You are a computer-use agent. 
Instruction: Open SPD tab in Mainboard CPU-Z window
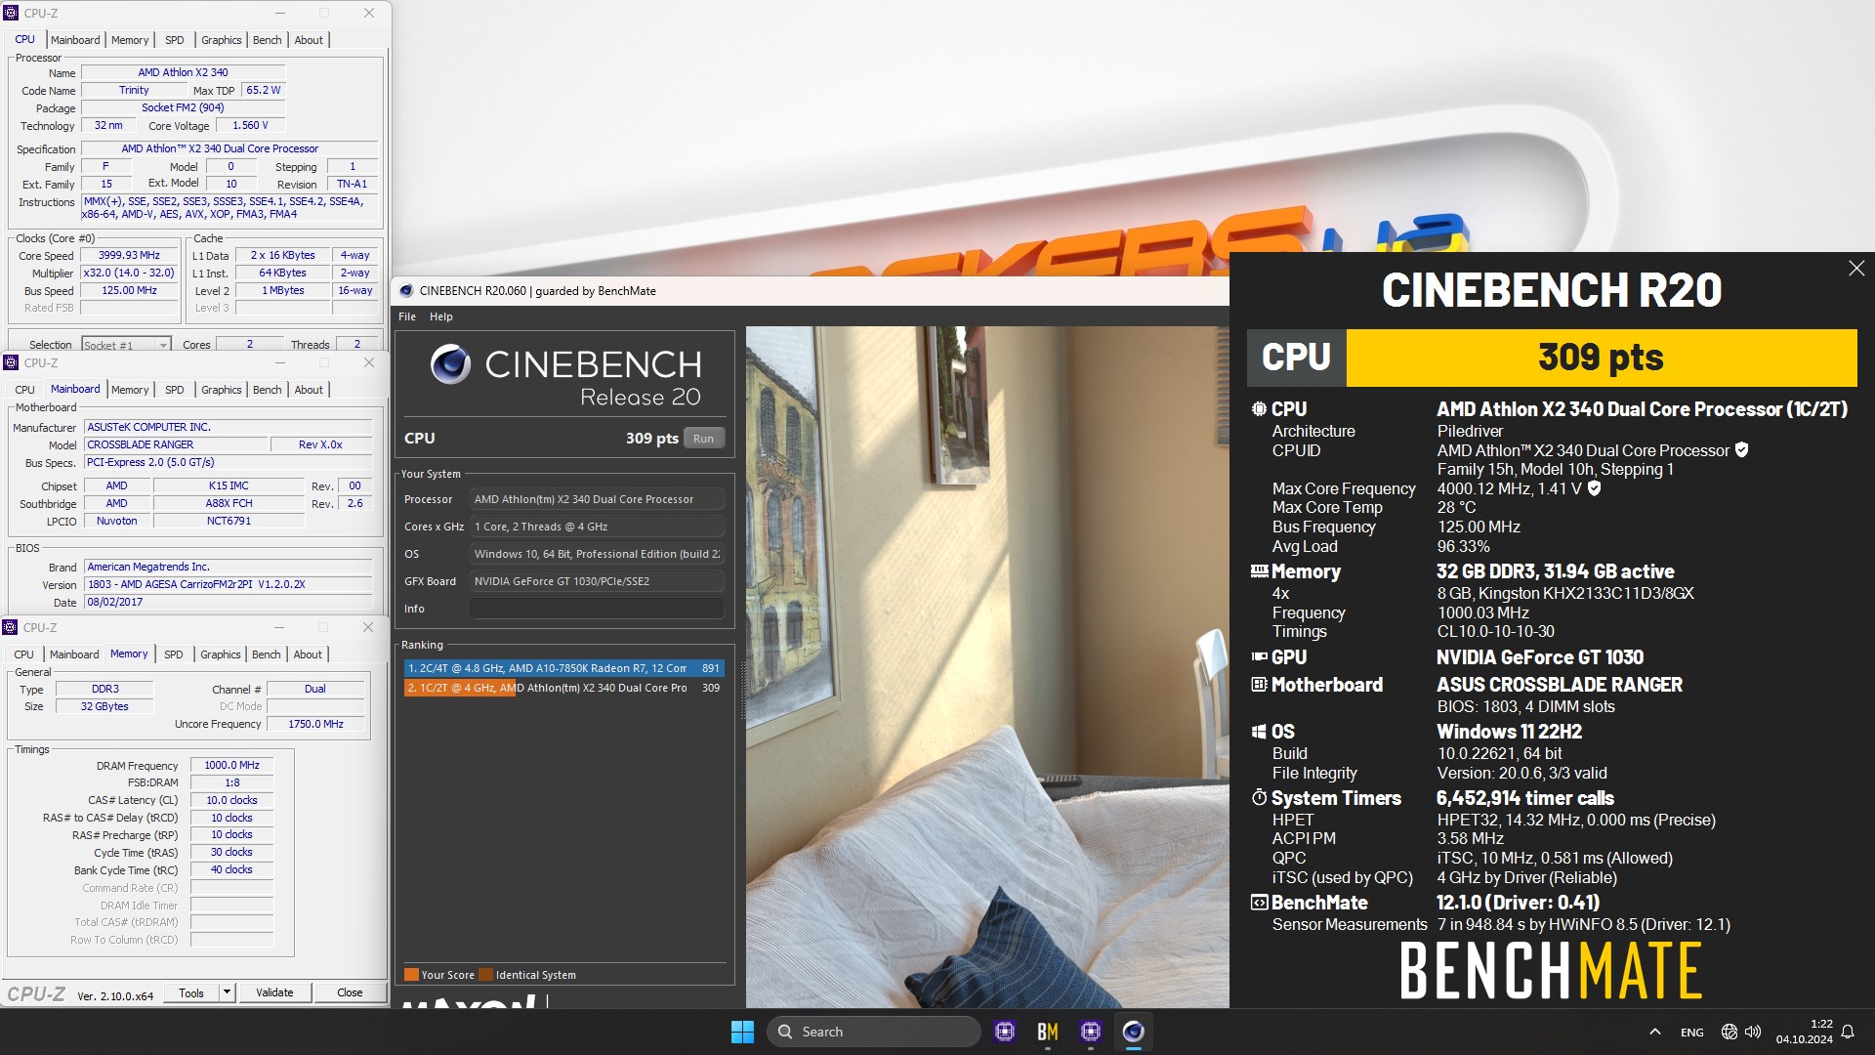point(175,390)
